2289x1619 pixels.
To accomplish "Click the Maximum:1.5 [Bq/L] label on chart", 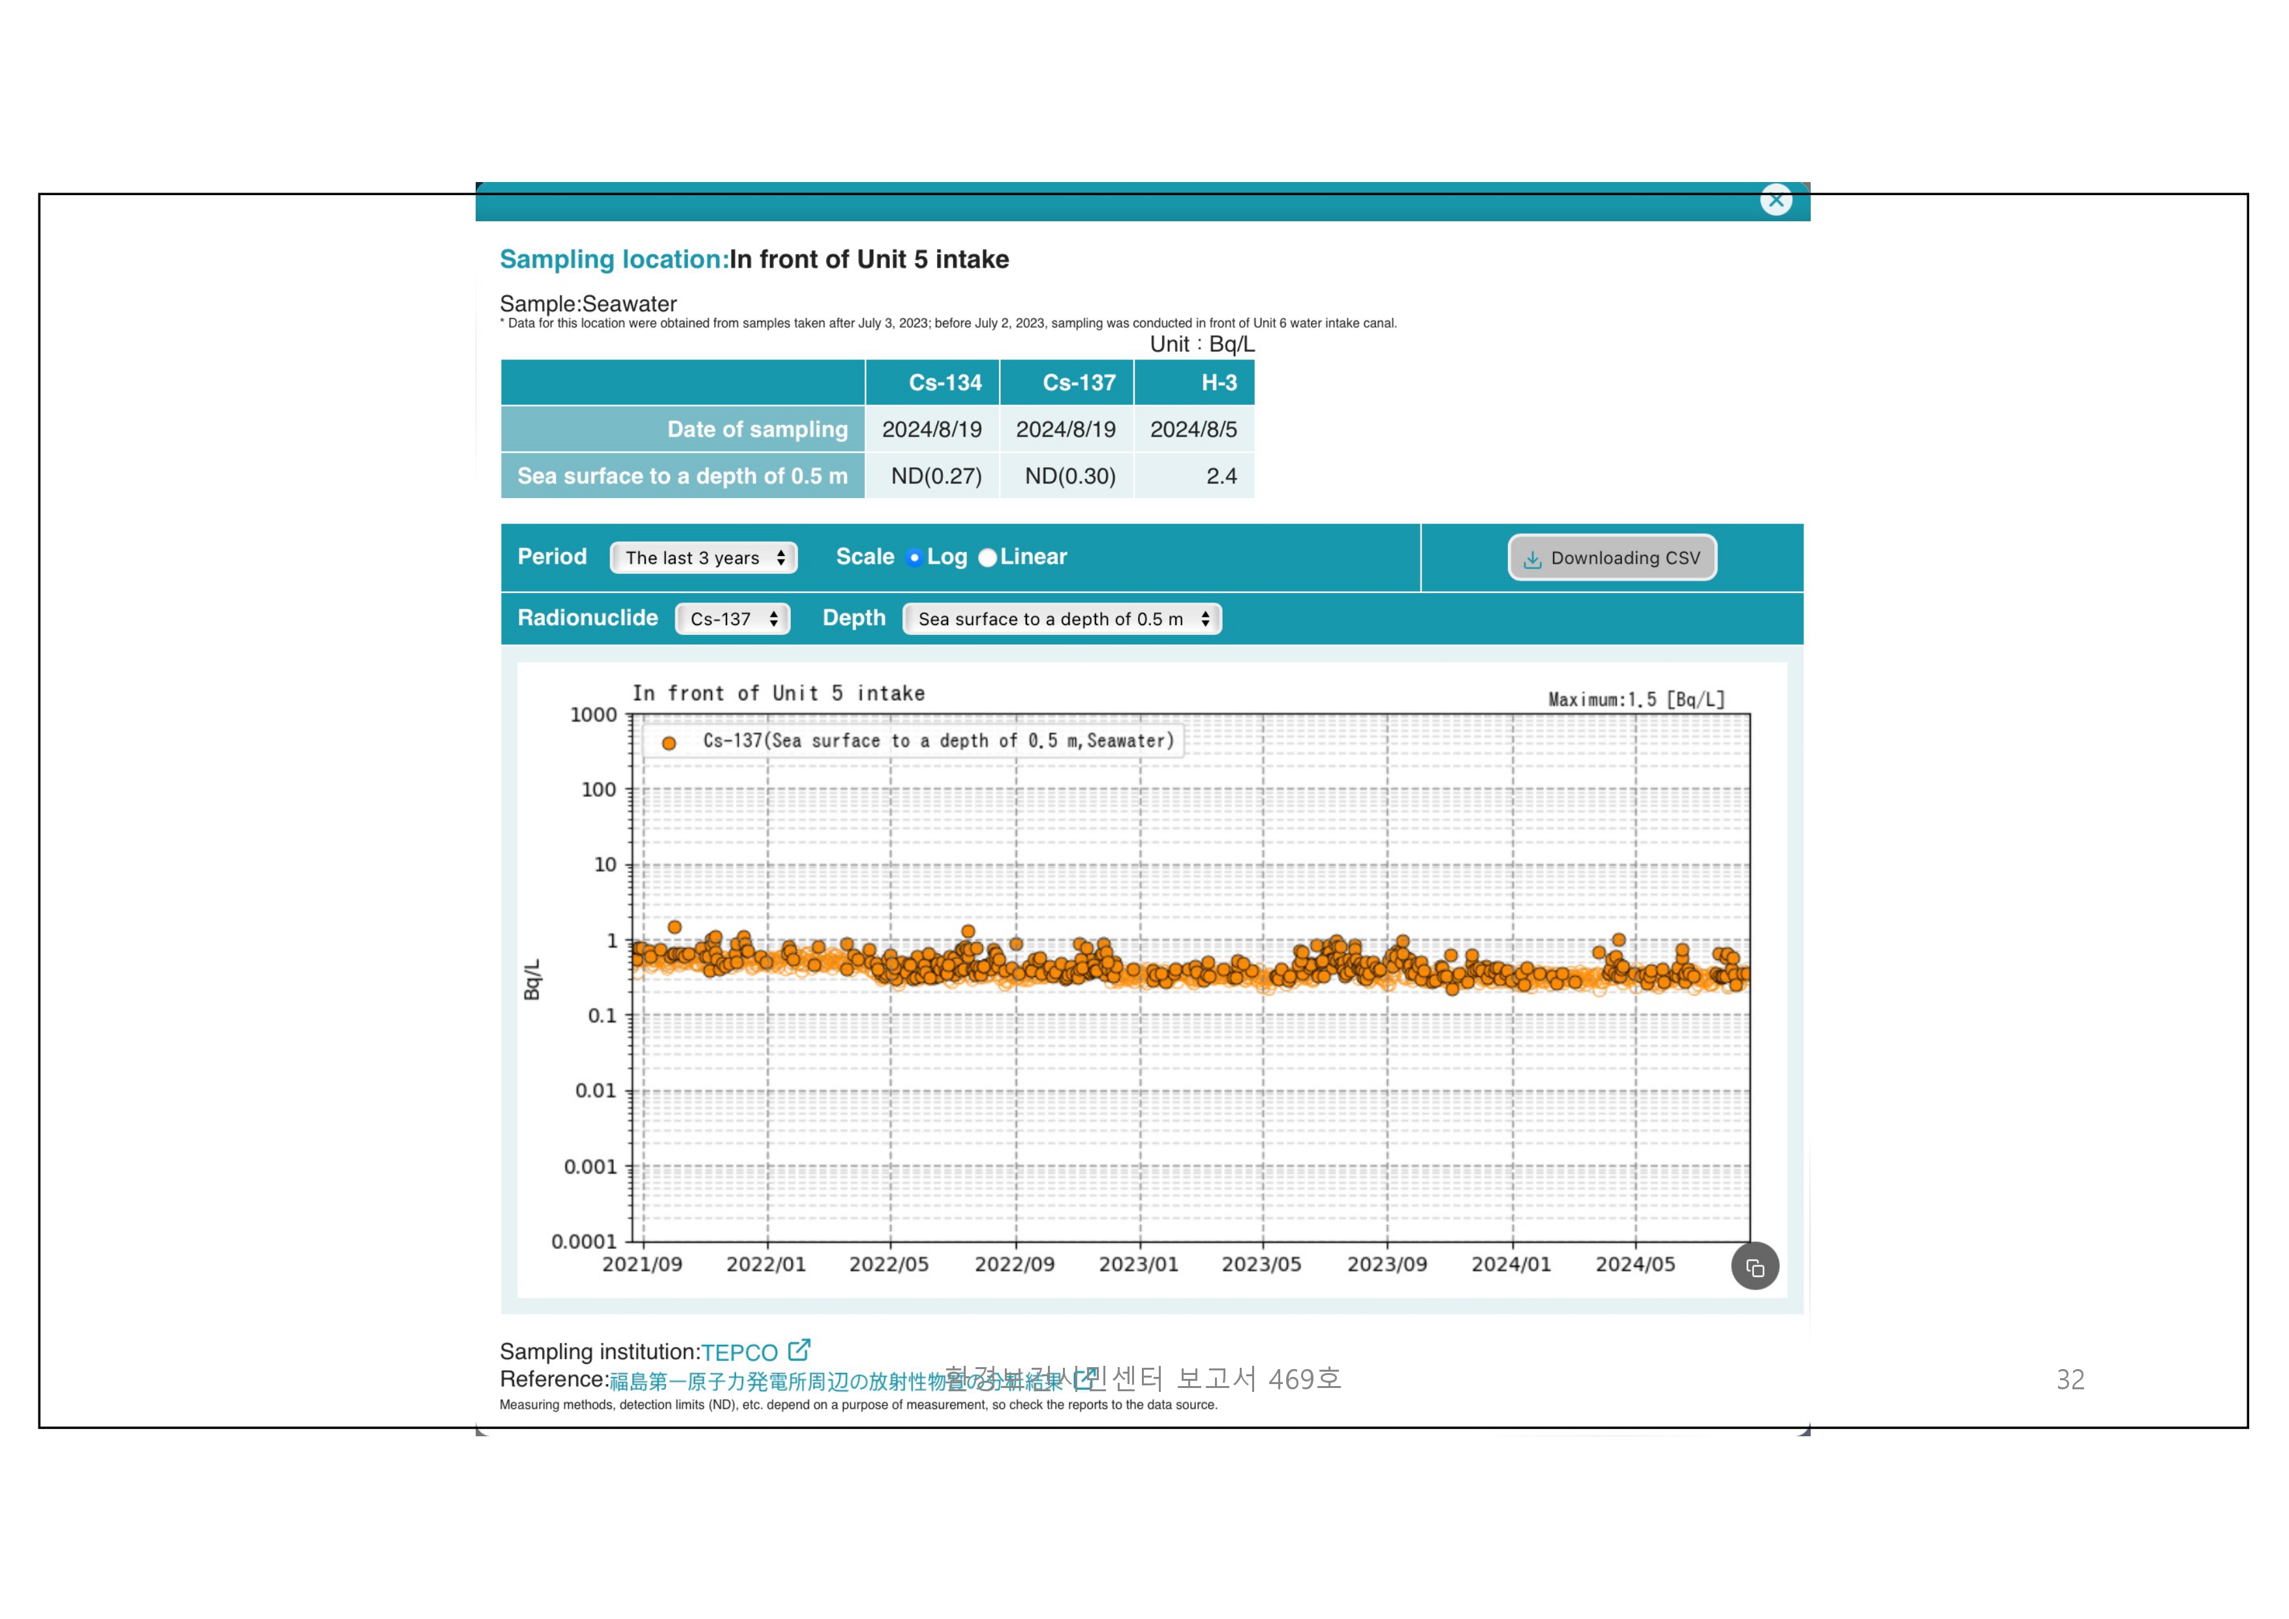I will click(1636, 700).
